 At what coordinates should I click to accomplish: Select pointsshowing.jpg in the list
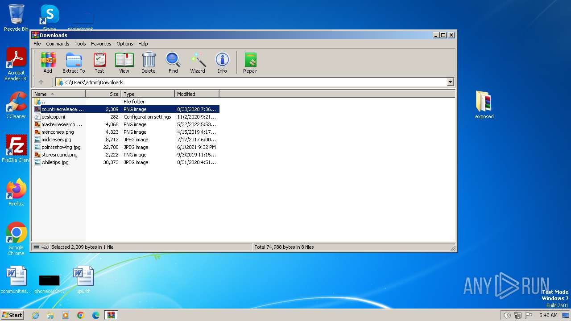pyautogui.click(x=126, y=147)
